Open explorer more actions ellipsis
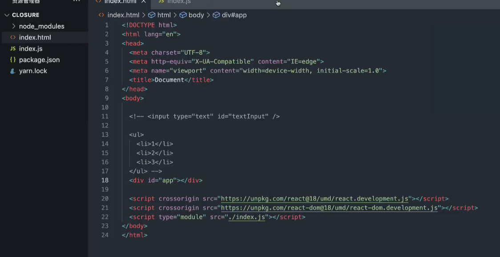The width and height of the screenshot is (500, 257). [77, 1]
